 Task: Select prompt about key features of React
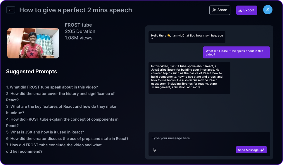tap(61, 110)
